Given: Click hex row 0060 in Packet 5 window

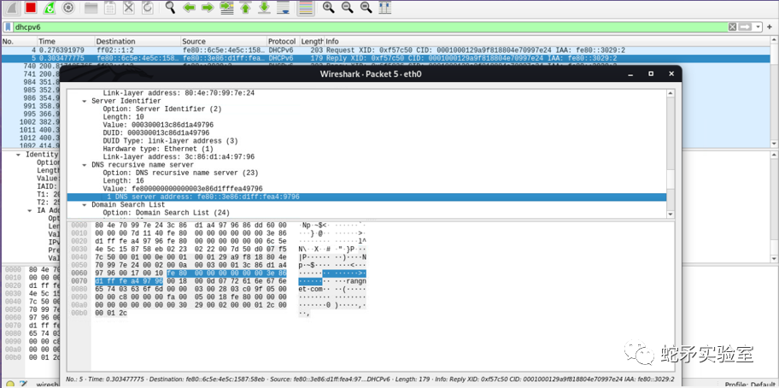Looking at the screenshot, I should pyautogui.click(x=190, y=273).
